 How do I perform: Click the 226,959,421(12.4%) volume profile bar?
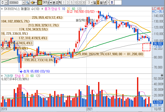32,17
